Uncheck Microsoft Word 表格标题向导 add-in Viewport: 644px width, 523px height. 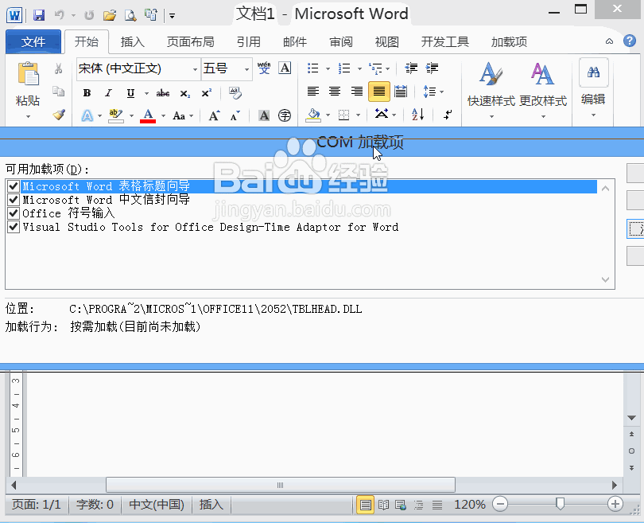coord(14,186)
